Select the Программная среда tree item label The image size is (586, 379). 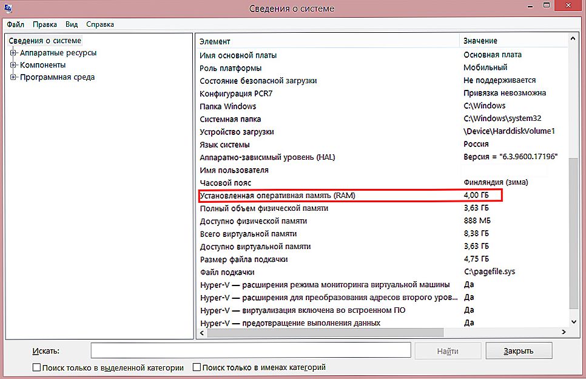[x=57, y=77]
